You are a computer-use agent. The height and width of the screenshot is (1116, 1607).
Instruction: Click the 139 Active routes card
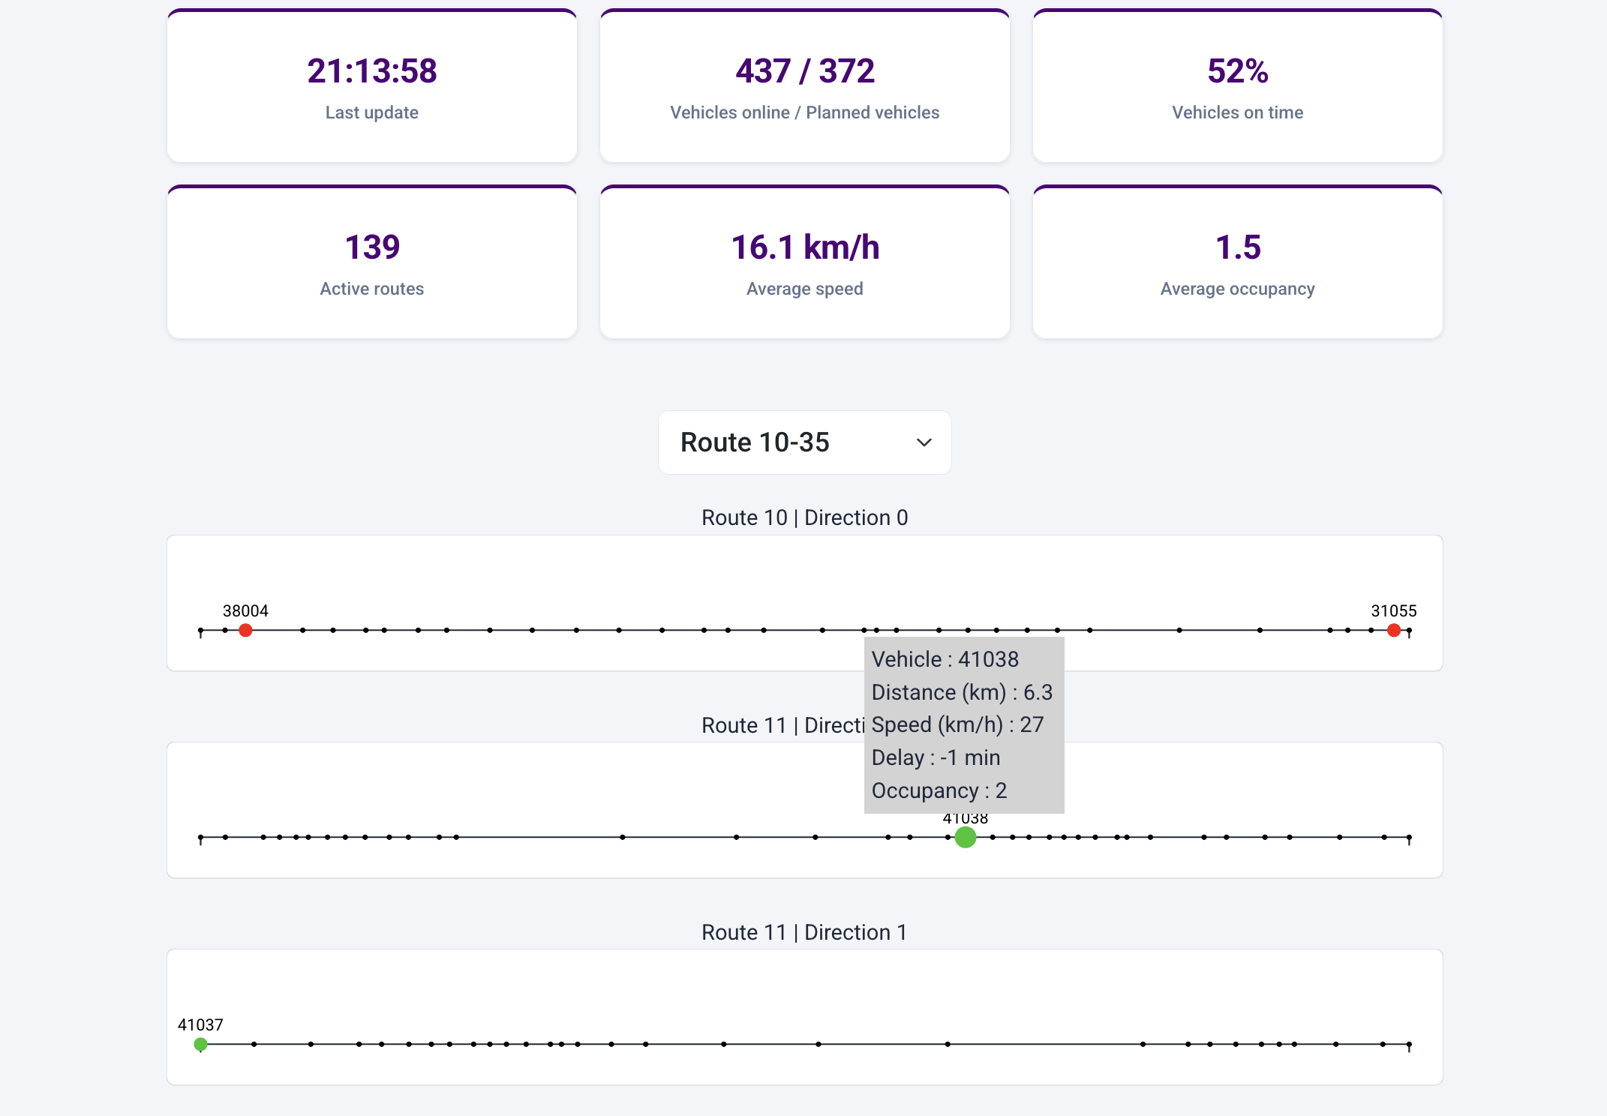(x=372, y=262)
